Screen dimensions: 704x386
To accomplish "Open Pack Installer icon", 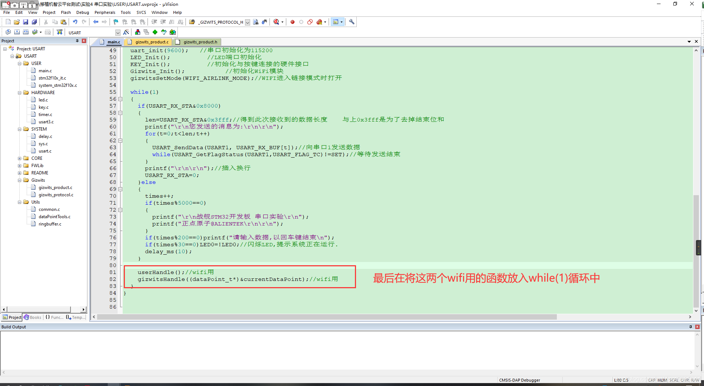I will pos(173,32).
